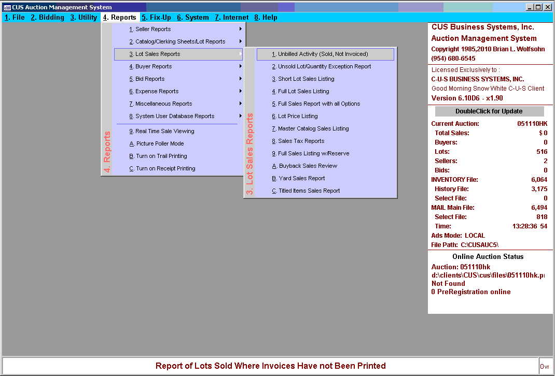Expand the Buyer Reports submenu
This screenshot has height=376, width=555.
point(178,66)
